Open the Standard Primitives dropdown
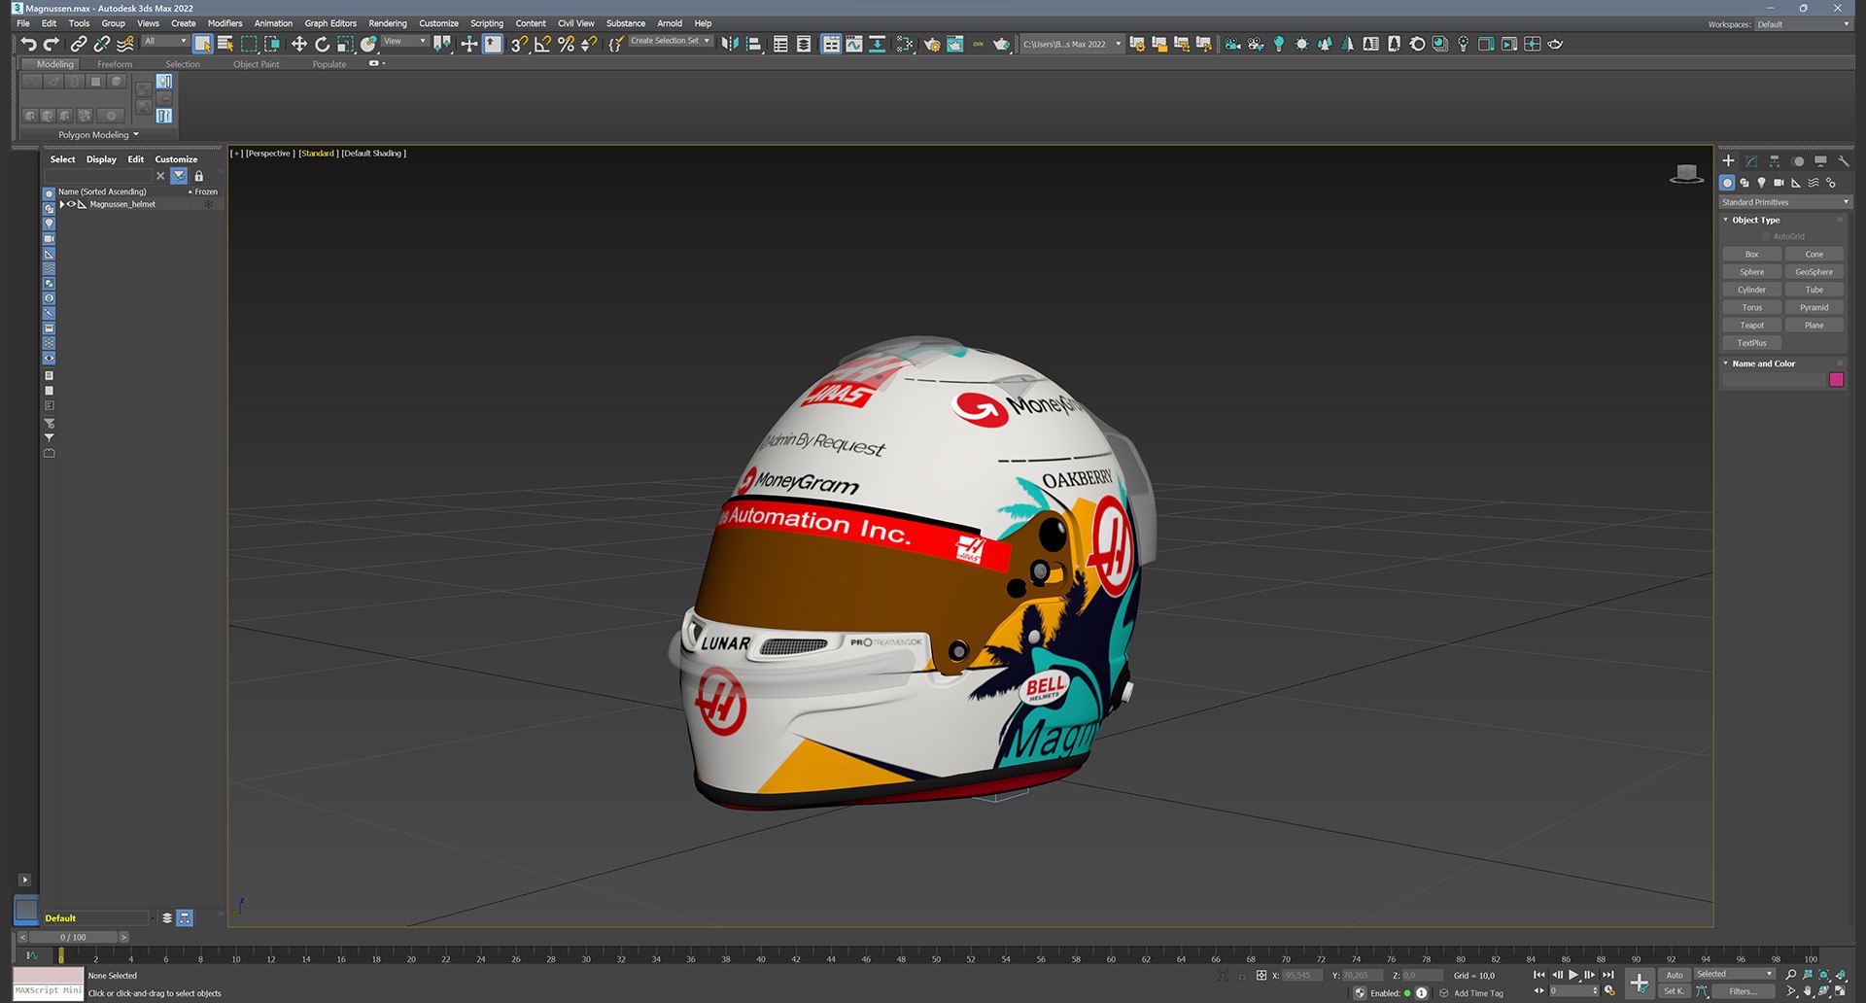Image resolution: width=1866 pixels, height=1003 pixels. pyautogui.click(x=1785, y=202)
